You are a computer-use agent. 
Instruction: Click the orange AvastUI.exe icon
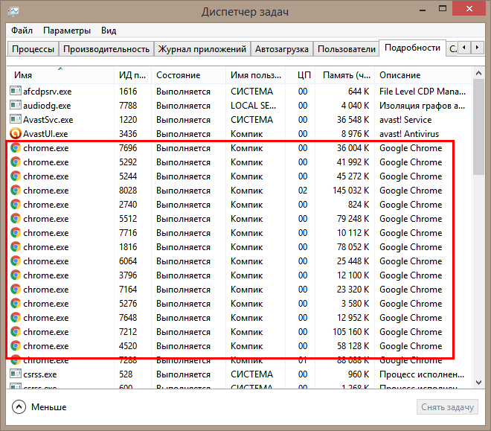pos(16,134)
